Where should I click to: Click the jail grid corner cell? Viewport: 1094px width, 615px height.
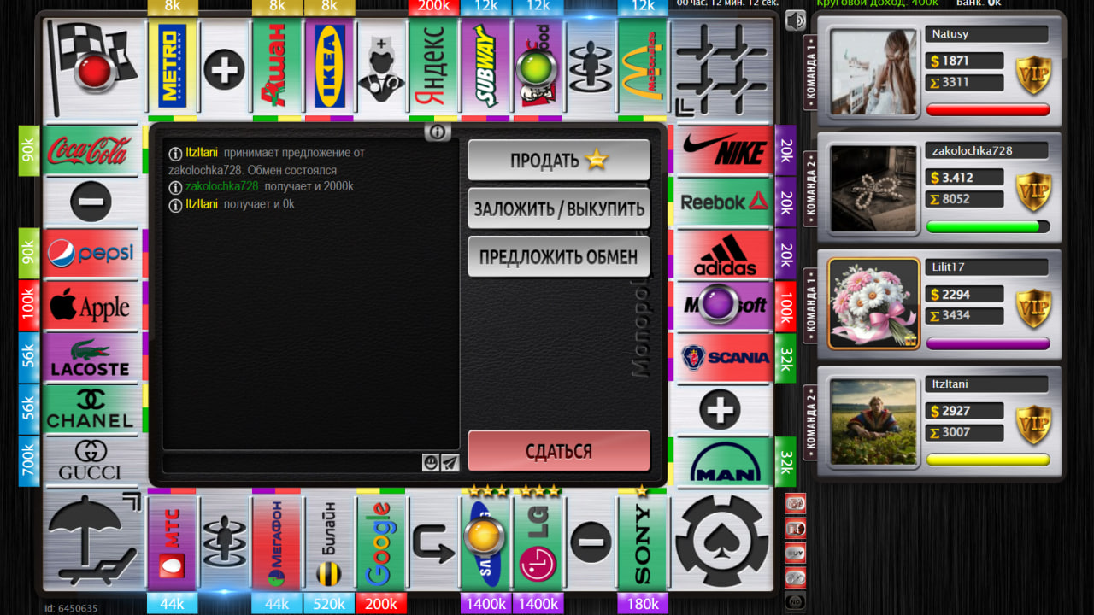(722, 67)
